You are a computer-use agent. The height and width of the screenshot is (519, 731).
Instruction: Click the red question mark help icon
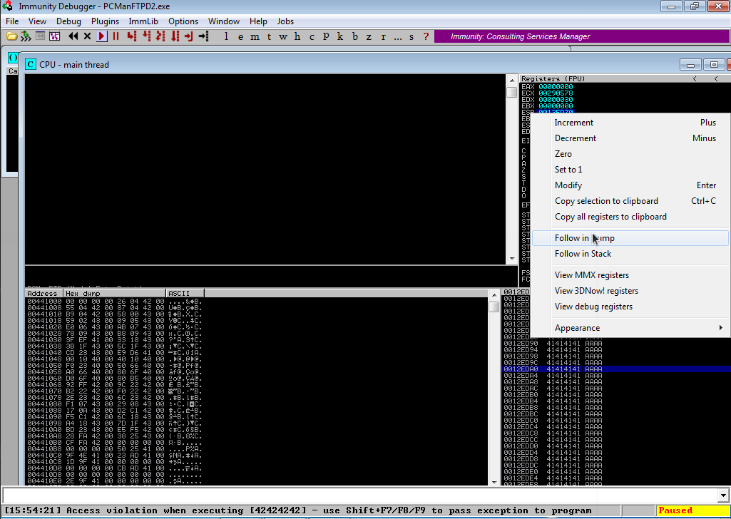(426, 36)
